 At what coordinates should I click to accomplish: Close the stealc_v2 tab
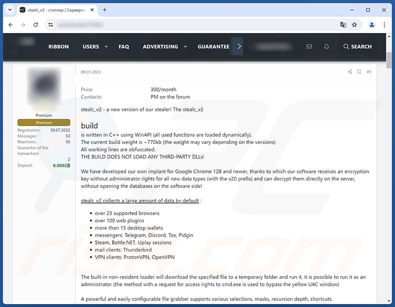click(x=92, y=10)
